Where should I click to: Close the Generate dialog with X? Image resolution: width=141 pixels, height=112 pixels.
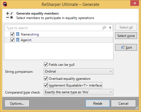(x=135, y=3)
